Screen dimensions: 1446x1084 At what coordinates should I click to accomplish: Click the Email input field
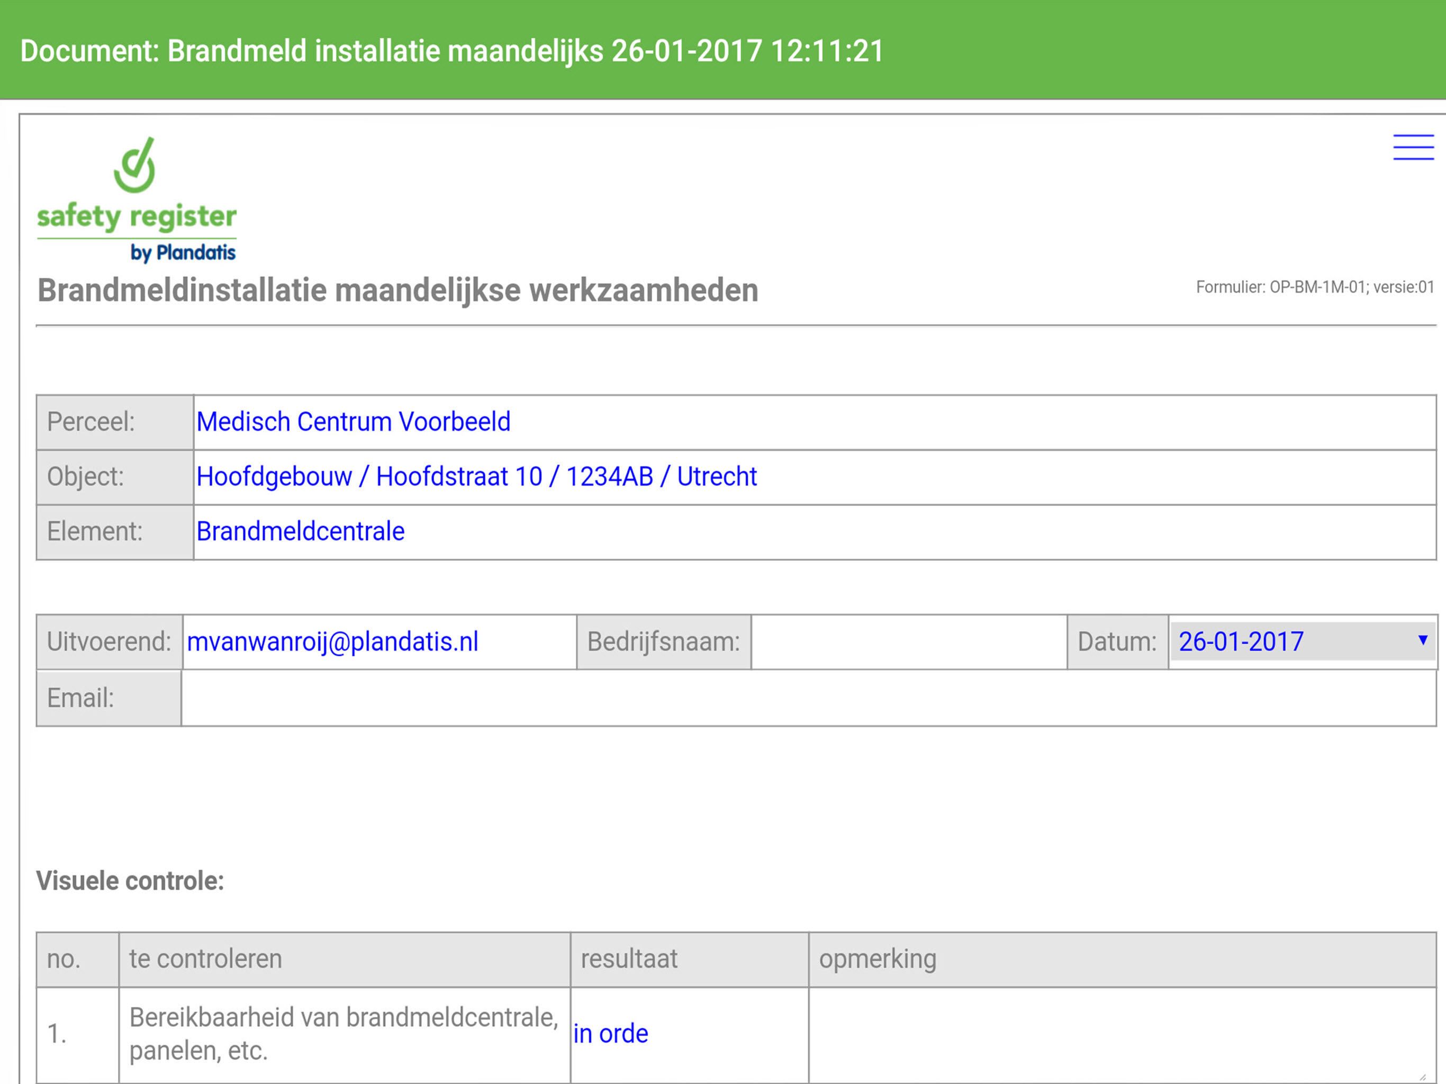pyautogui.click(x=809, y=698)
